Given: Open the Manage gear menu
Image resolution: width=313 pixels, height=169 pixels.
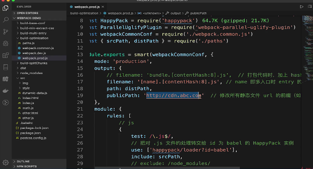Looking at the screenshot, I should (6, 162).
